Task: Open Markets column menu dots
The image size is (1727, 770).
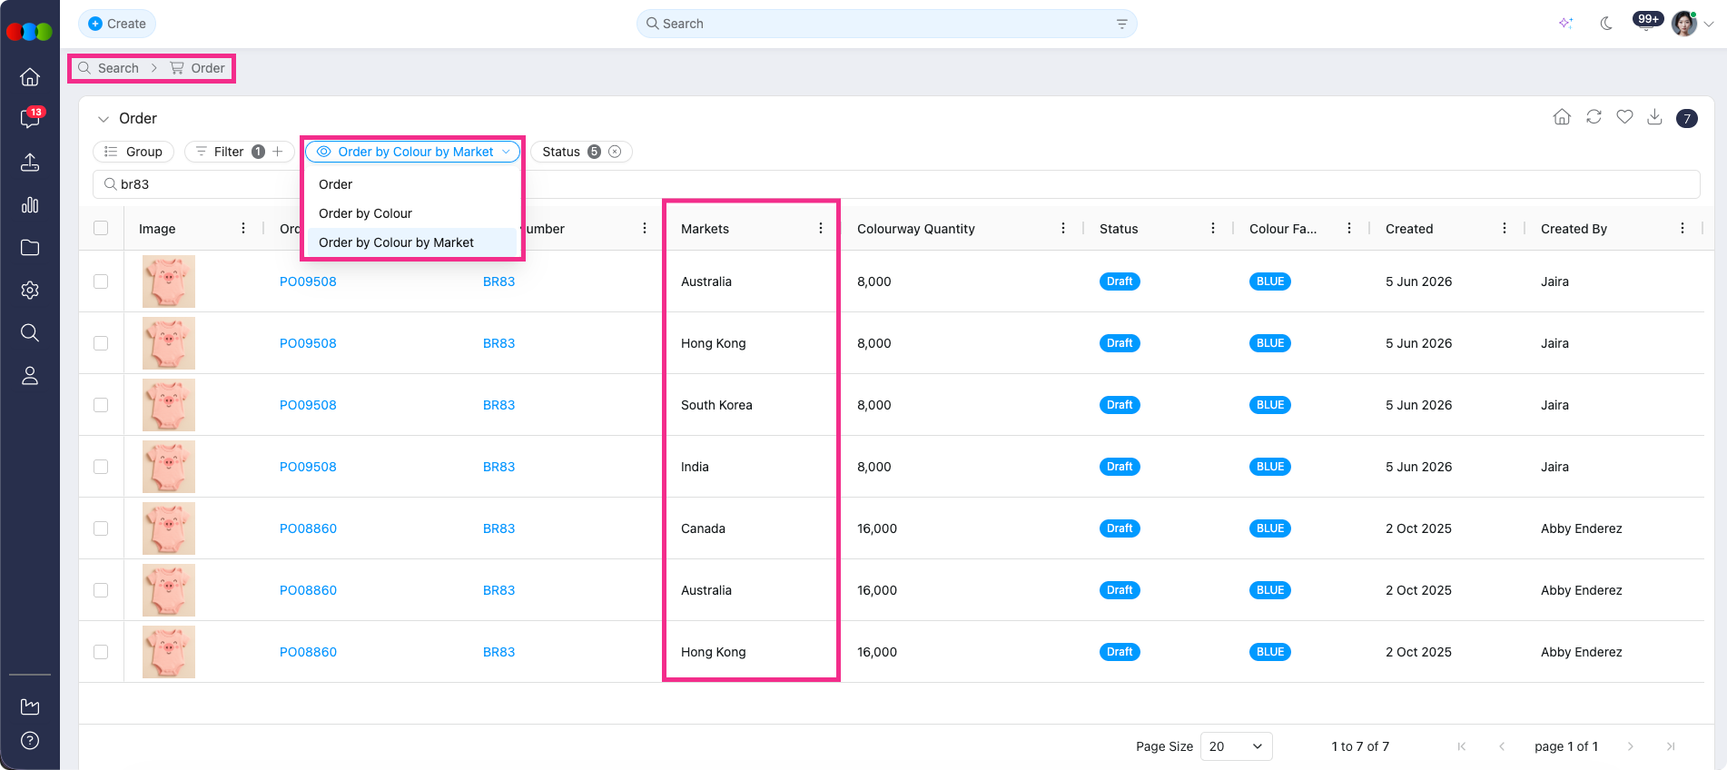Action: point(821,229)
